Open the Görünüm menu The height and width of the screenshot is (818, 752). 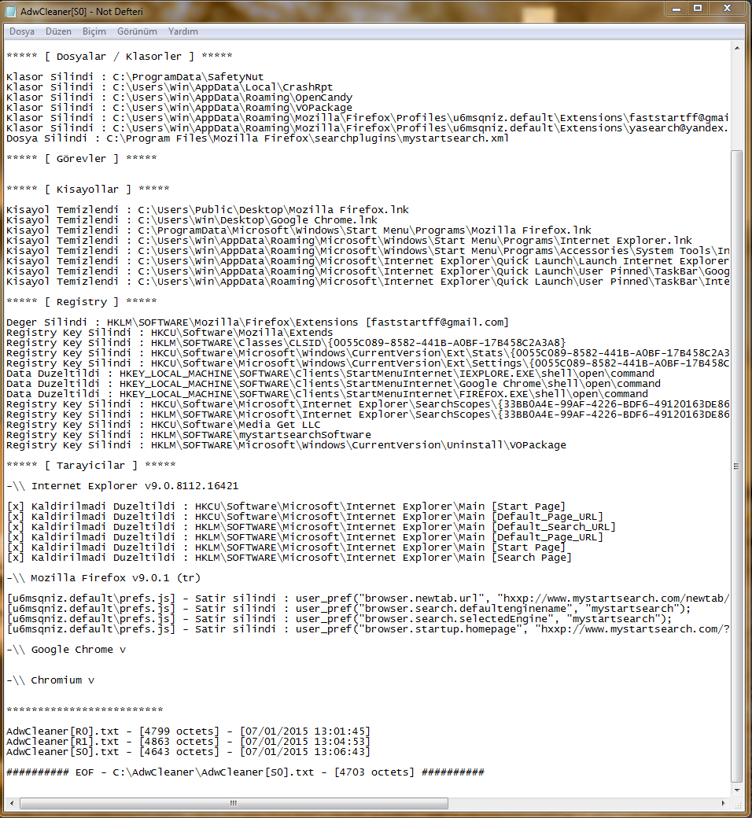[x=137, y=31]
